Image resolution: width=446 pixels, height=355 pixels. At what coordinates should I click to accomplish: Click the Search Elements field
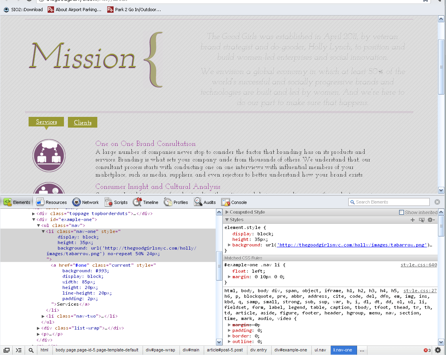389,202
